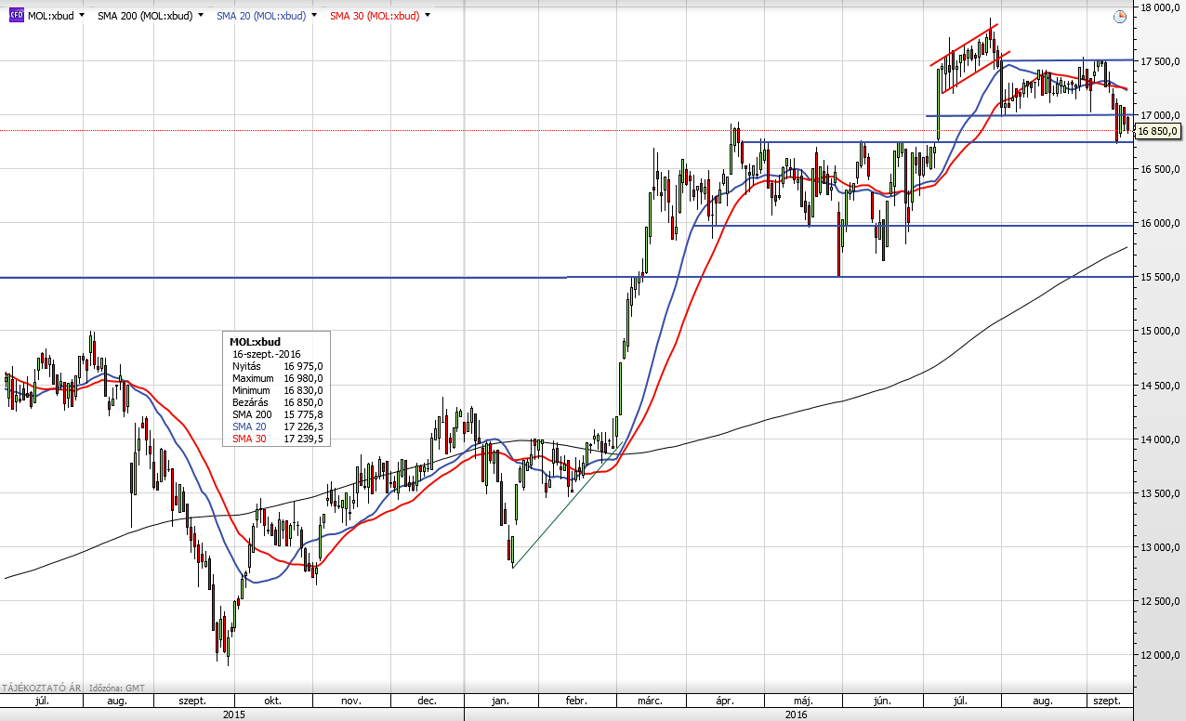
Task: Select okt. on the time axis
Action: coord(272,701)
